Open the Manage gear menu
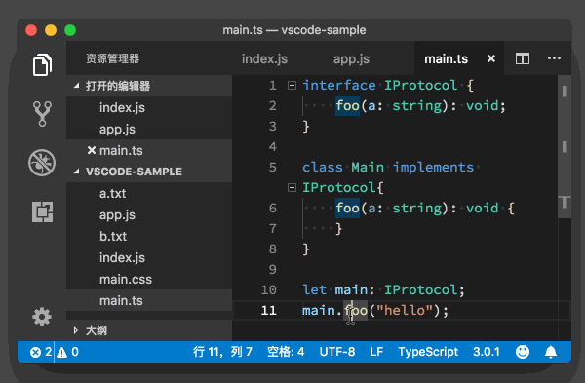 coord(42,317)
